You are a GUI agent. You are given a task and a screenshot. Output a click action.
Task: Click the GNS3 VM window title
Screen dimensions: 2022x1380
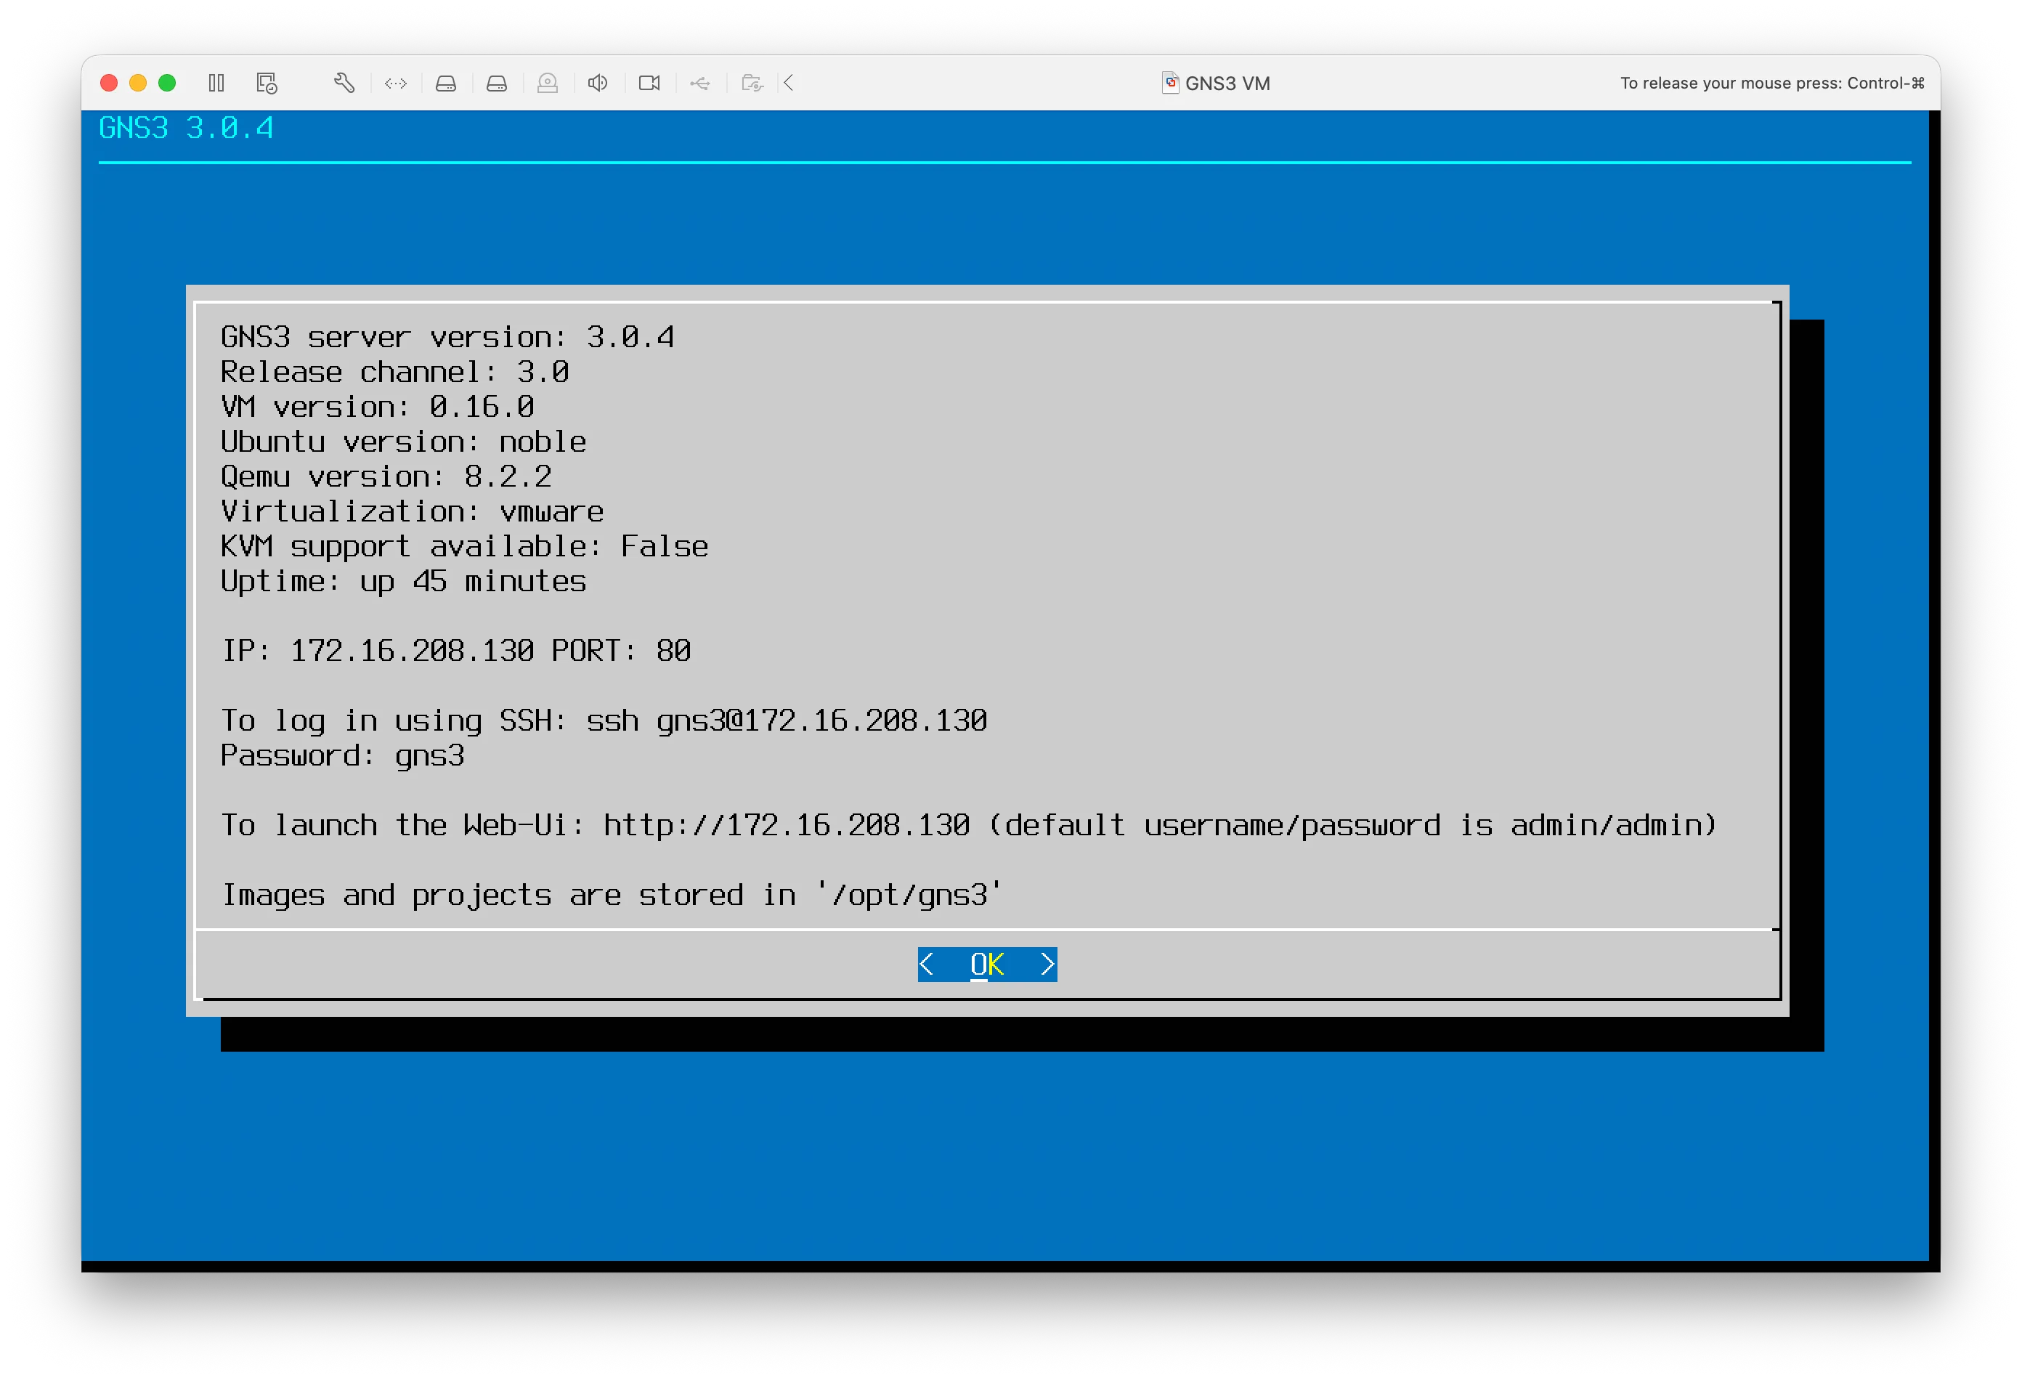click(1227, 84)
